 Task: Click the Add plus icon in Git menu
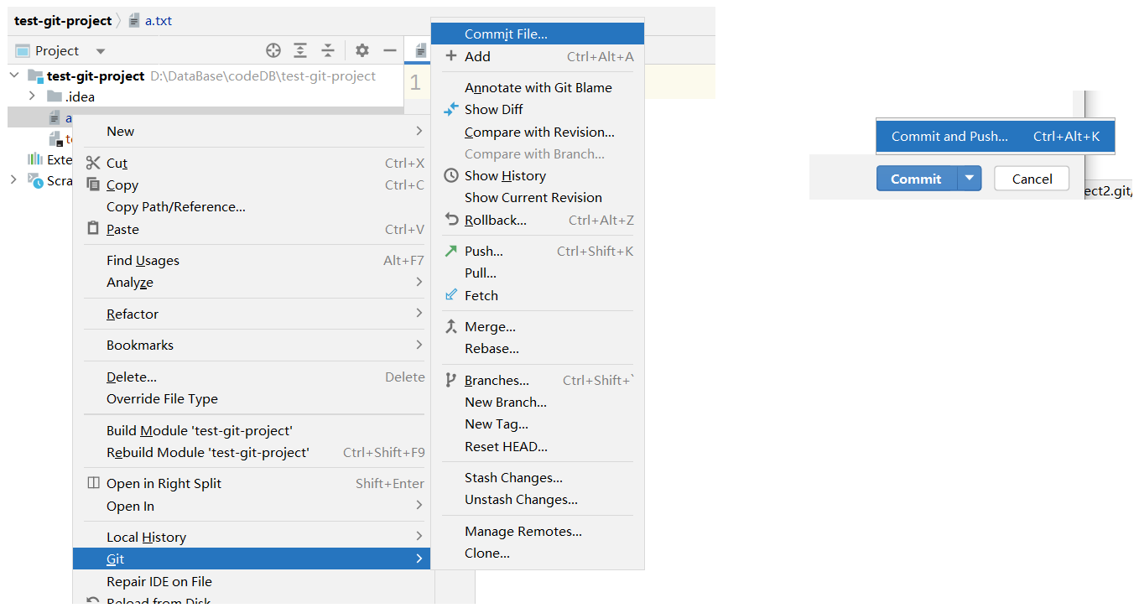(x=451, y=56)
